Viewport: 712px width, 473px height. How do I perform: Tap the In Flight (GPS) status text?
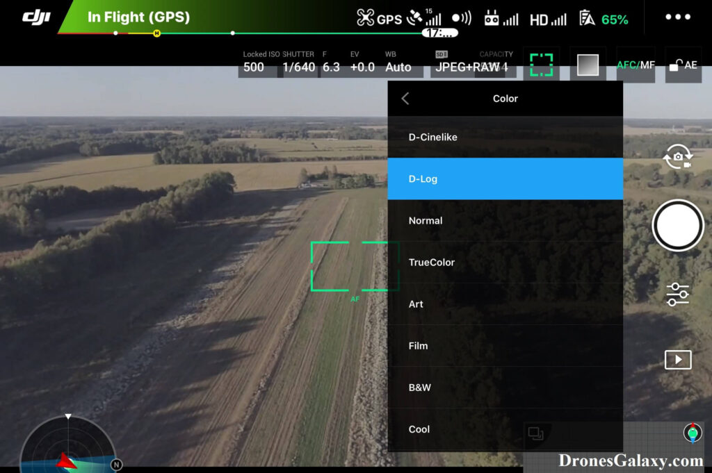click(x=138, y=17)
